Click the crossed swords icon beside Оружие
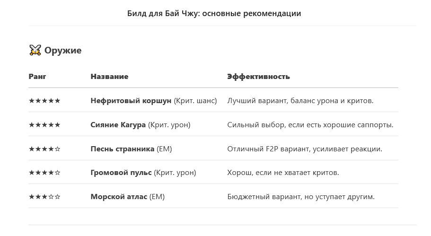 (35, 50)
